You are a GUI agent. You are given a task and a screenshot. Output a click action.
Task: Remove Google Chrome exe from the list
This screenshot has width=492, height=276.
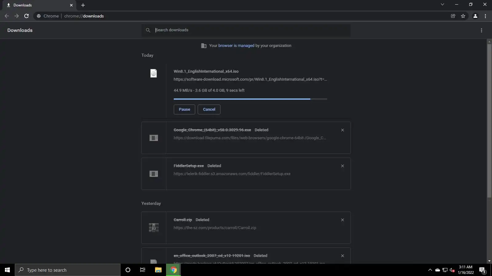(343, 130)
